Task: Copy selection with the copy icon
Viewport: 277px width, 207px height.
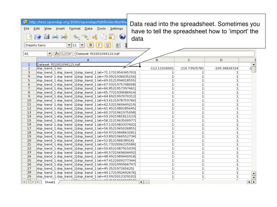Action: (x=104, y=37)
